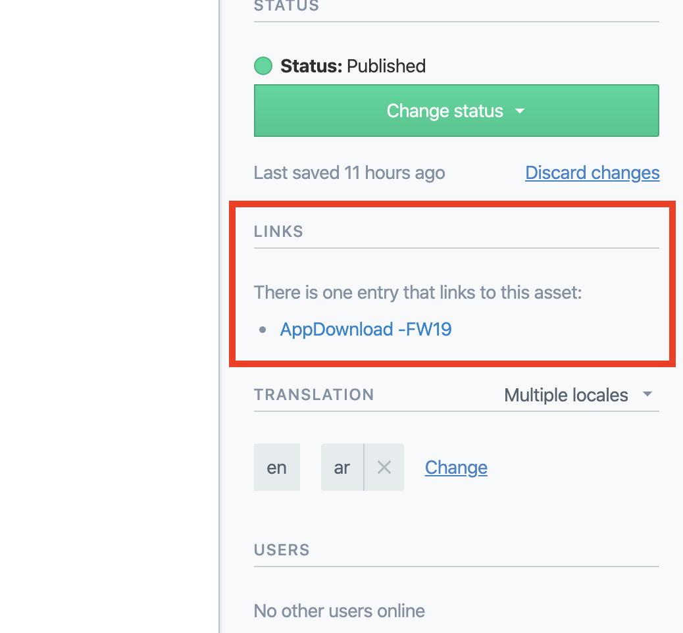Click the TRANSLATION section header
Screen dimensions: 683x633
coord(314,395)
